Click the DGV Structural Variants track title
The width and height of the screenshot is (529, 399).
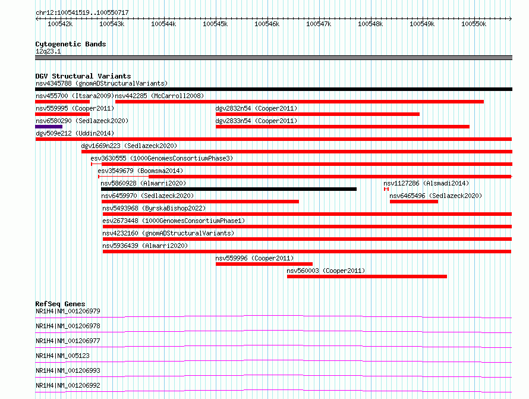coord(83,76)
